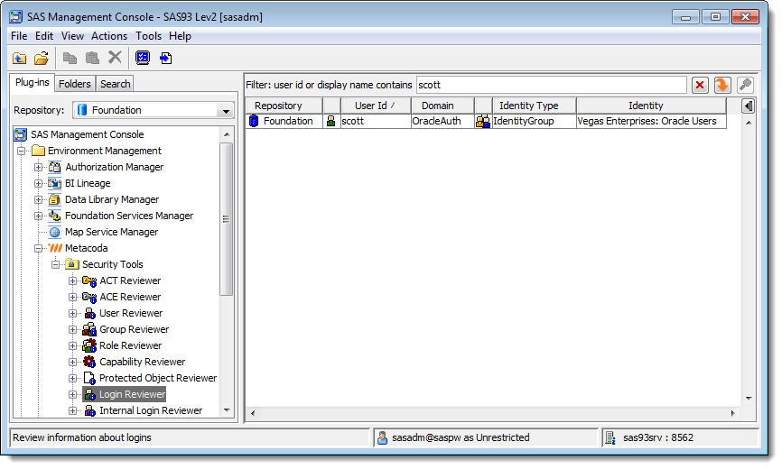Click 'Vegas Enterprises: Oracle Users' identity cell
Viewport: 782px width, 469px height.
click(x=651, y=121)
